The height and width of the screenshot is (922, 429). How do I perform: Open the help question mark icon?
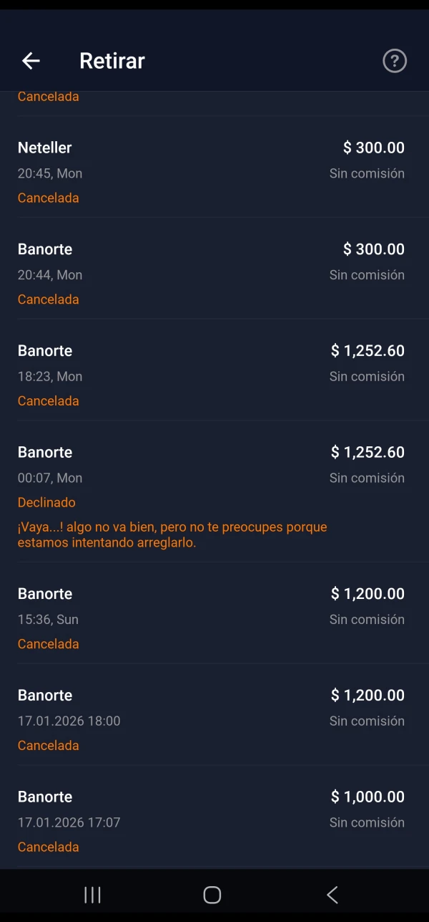pyautogui.click(x=395, y=61)
